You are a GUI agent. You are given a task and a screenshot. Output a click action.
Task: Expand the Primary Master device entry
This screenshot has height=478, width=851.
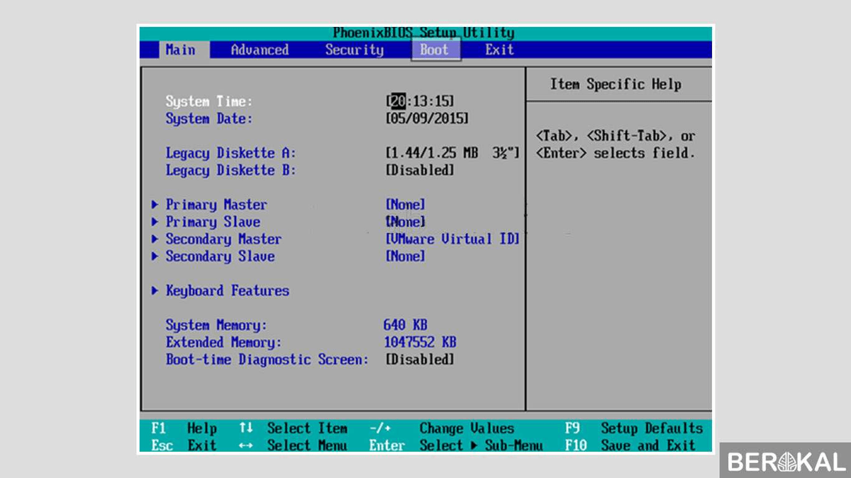pos(216,204)
